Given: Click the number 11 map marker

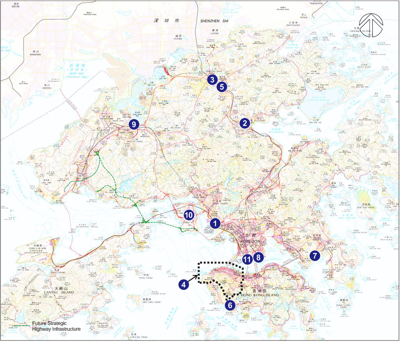Looking at the screenshot, I should tap(246, 259).
